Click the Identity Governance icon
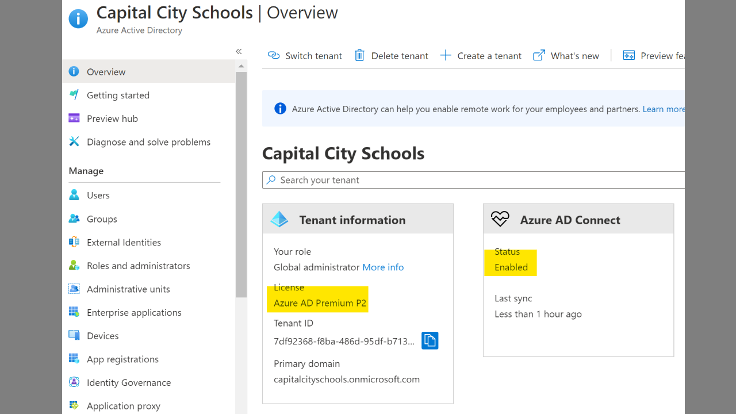 point(74,382)
